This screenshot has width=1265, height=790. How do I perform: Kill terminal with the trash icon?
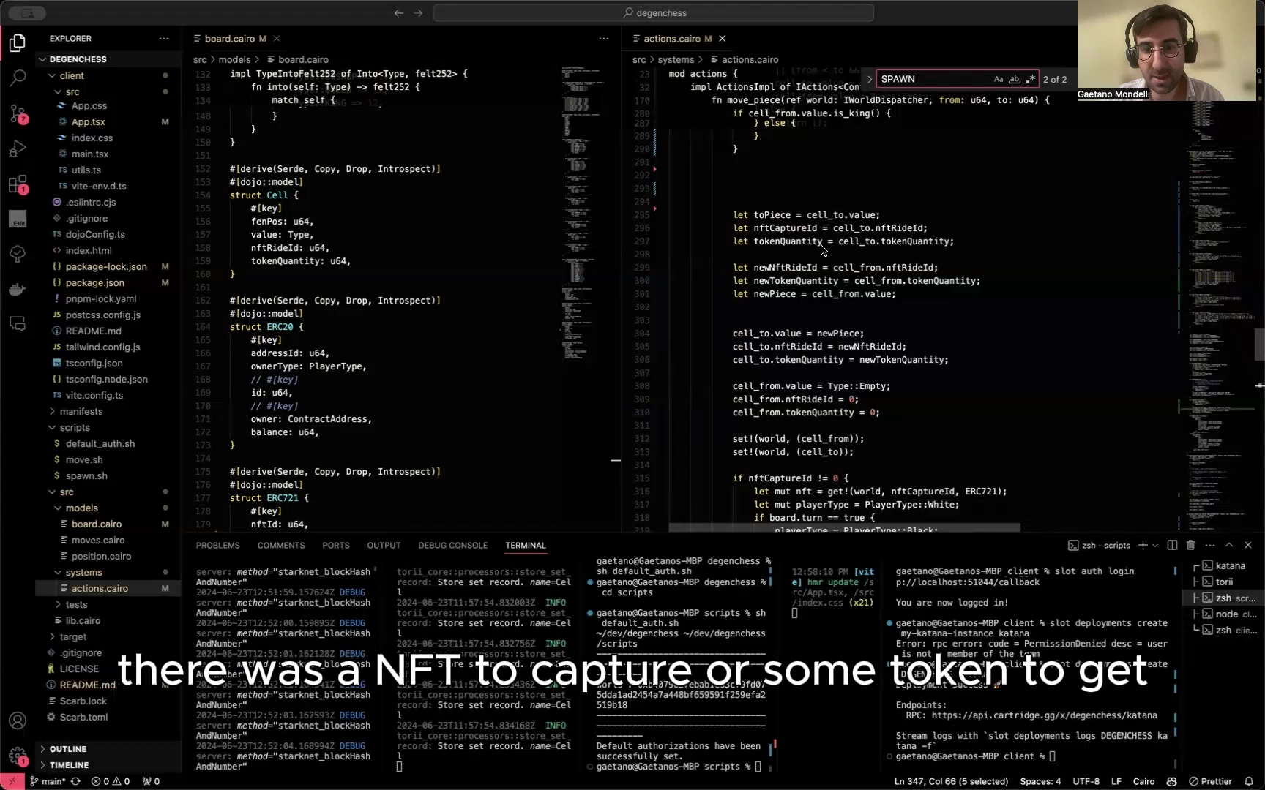(1190, 545)
